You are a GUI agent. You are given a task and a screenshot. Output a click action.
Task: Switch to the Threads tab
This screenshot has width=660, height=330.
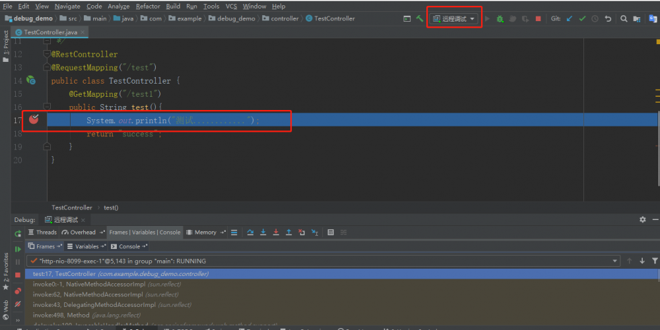[42, 232]
